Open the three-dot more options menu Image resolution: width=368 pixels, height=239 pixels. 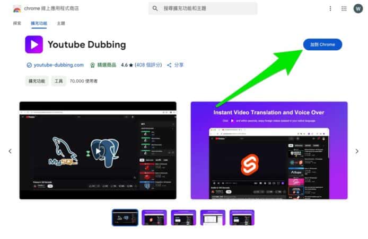pos(330,8)
